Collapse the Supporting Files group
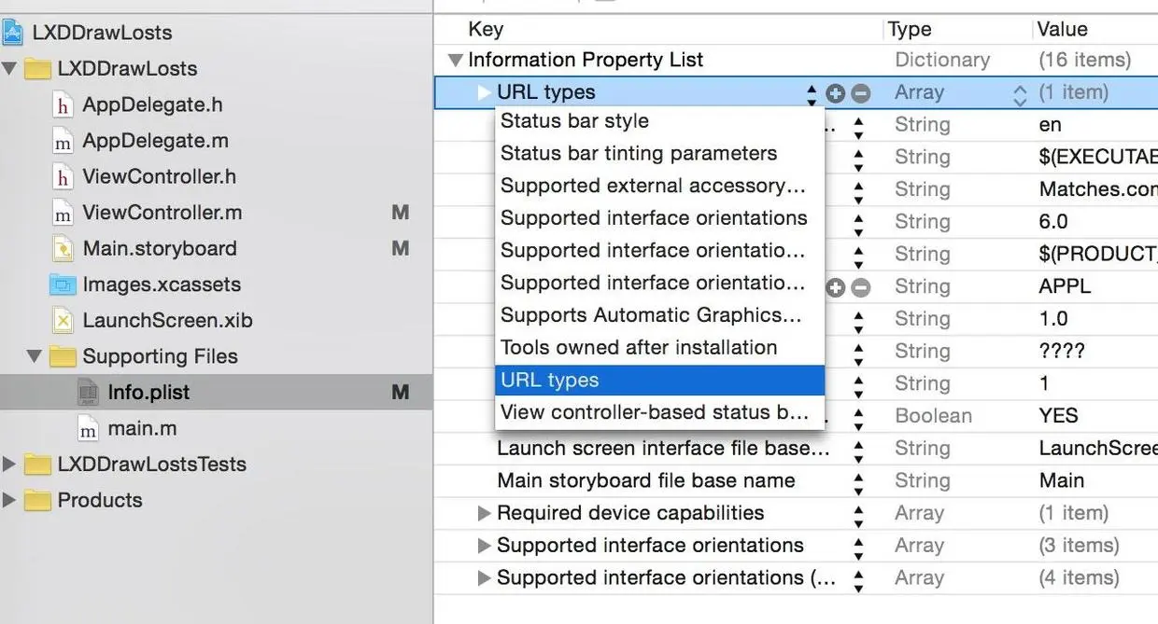The height and width of the screenshot is (624, 1158). coord(35,356)
